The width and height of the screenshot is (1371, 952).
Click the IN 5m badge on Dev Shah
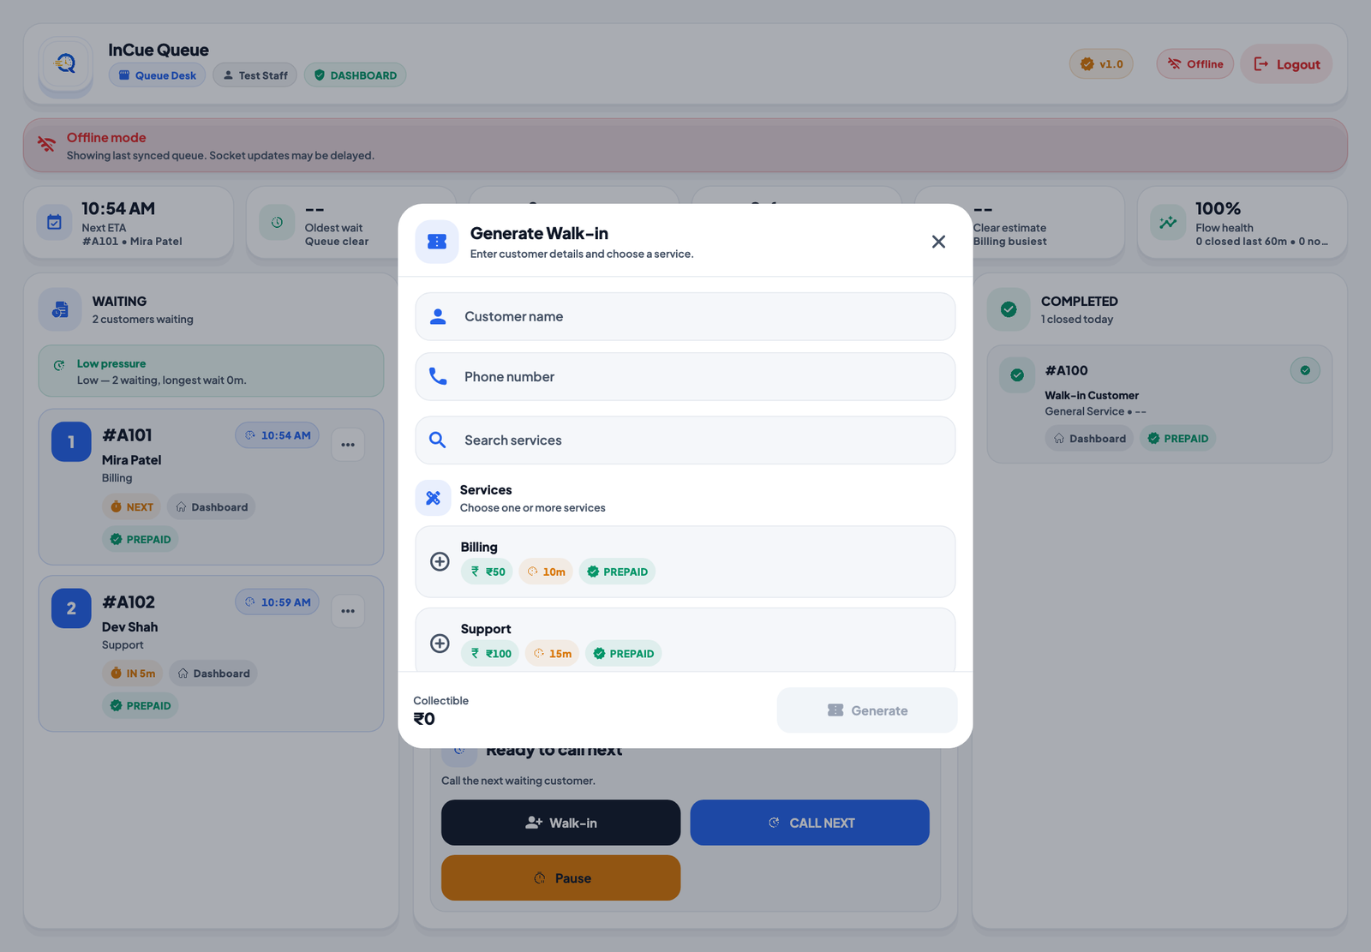click(x=133, y=674)
